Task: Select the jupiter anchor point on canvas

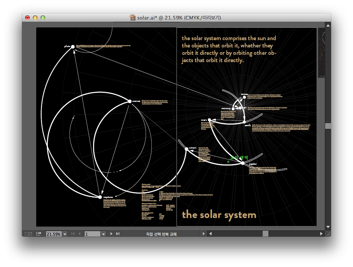Action: [x=243, y=163]
